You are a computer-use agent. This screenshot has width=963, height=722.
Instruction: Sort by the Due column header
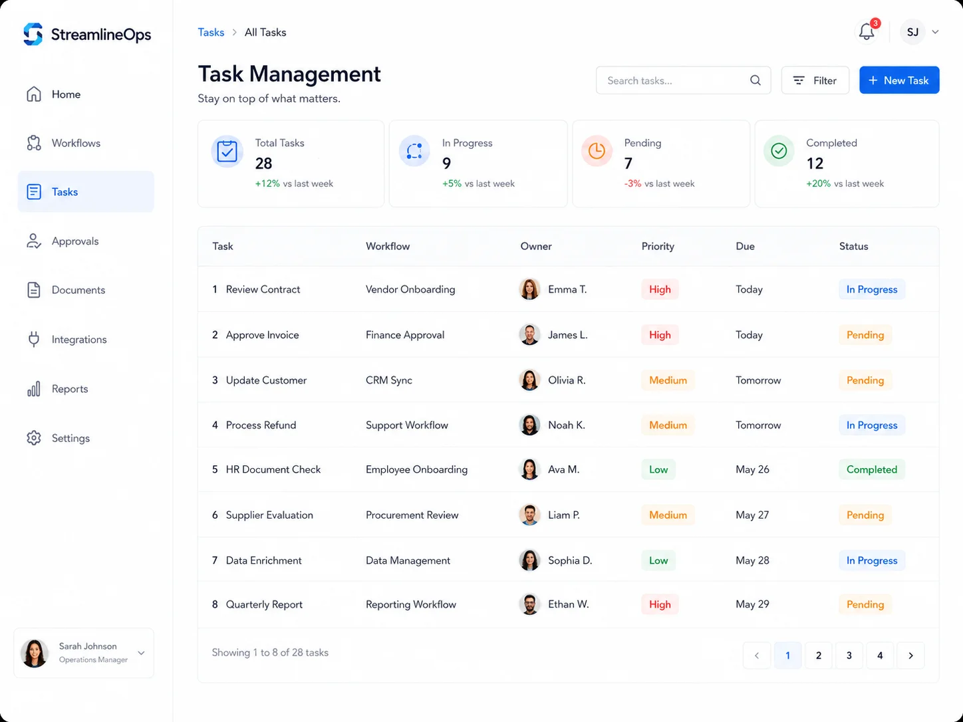coord(745,246)
